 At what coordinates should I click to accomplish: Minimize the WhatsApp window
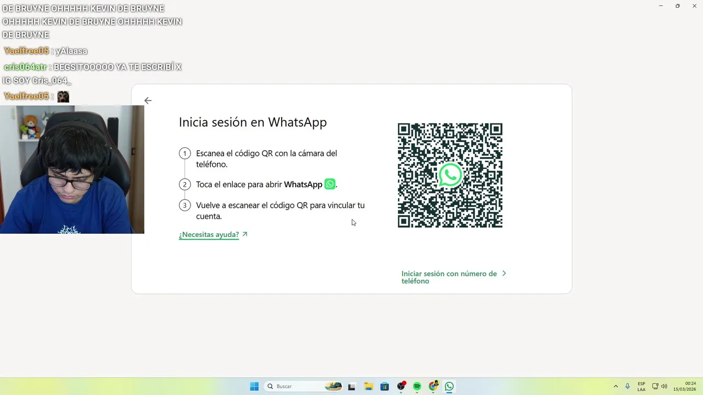660,5
